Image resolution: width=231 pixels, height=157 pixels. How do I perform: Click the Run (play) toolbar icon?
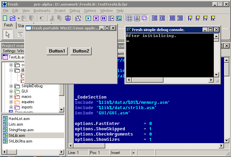point(88,19)
